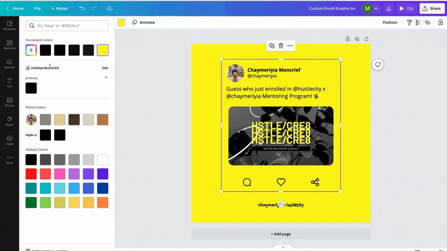The image size is (447, 251).
Task: Select the primary black brand color
Action: tap(31, 88)
